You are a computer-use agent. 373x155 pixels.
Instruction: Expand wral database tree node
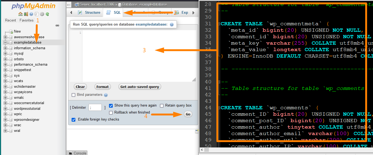[5, 131]
